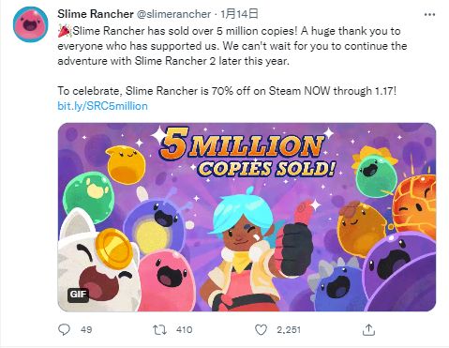This screenshot has width=449, height=348.
Task: Play the GIF via the GIF badge
Action: point(78,295)
